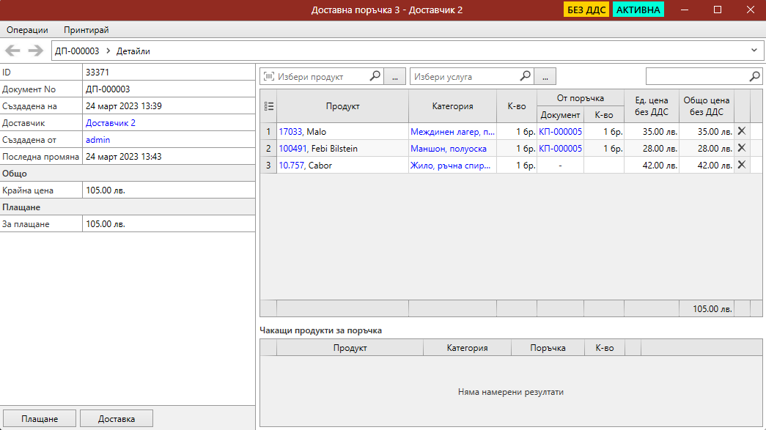Remove the Cabor row with X

(x=742, y=165)
